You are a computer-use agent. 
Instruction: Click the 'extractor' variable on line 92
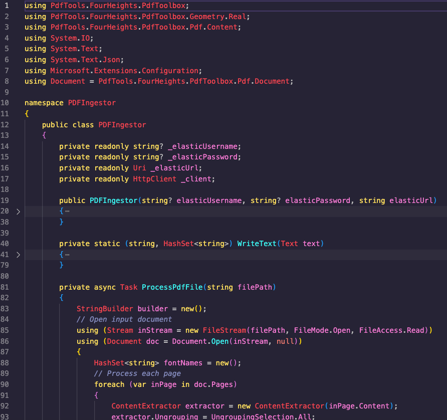204,406
